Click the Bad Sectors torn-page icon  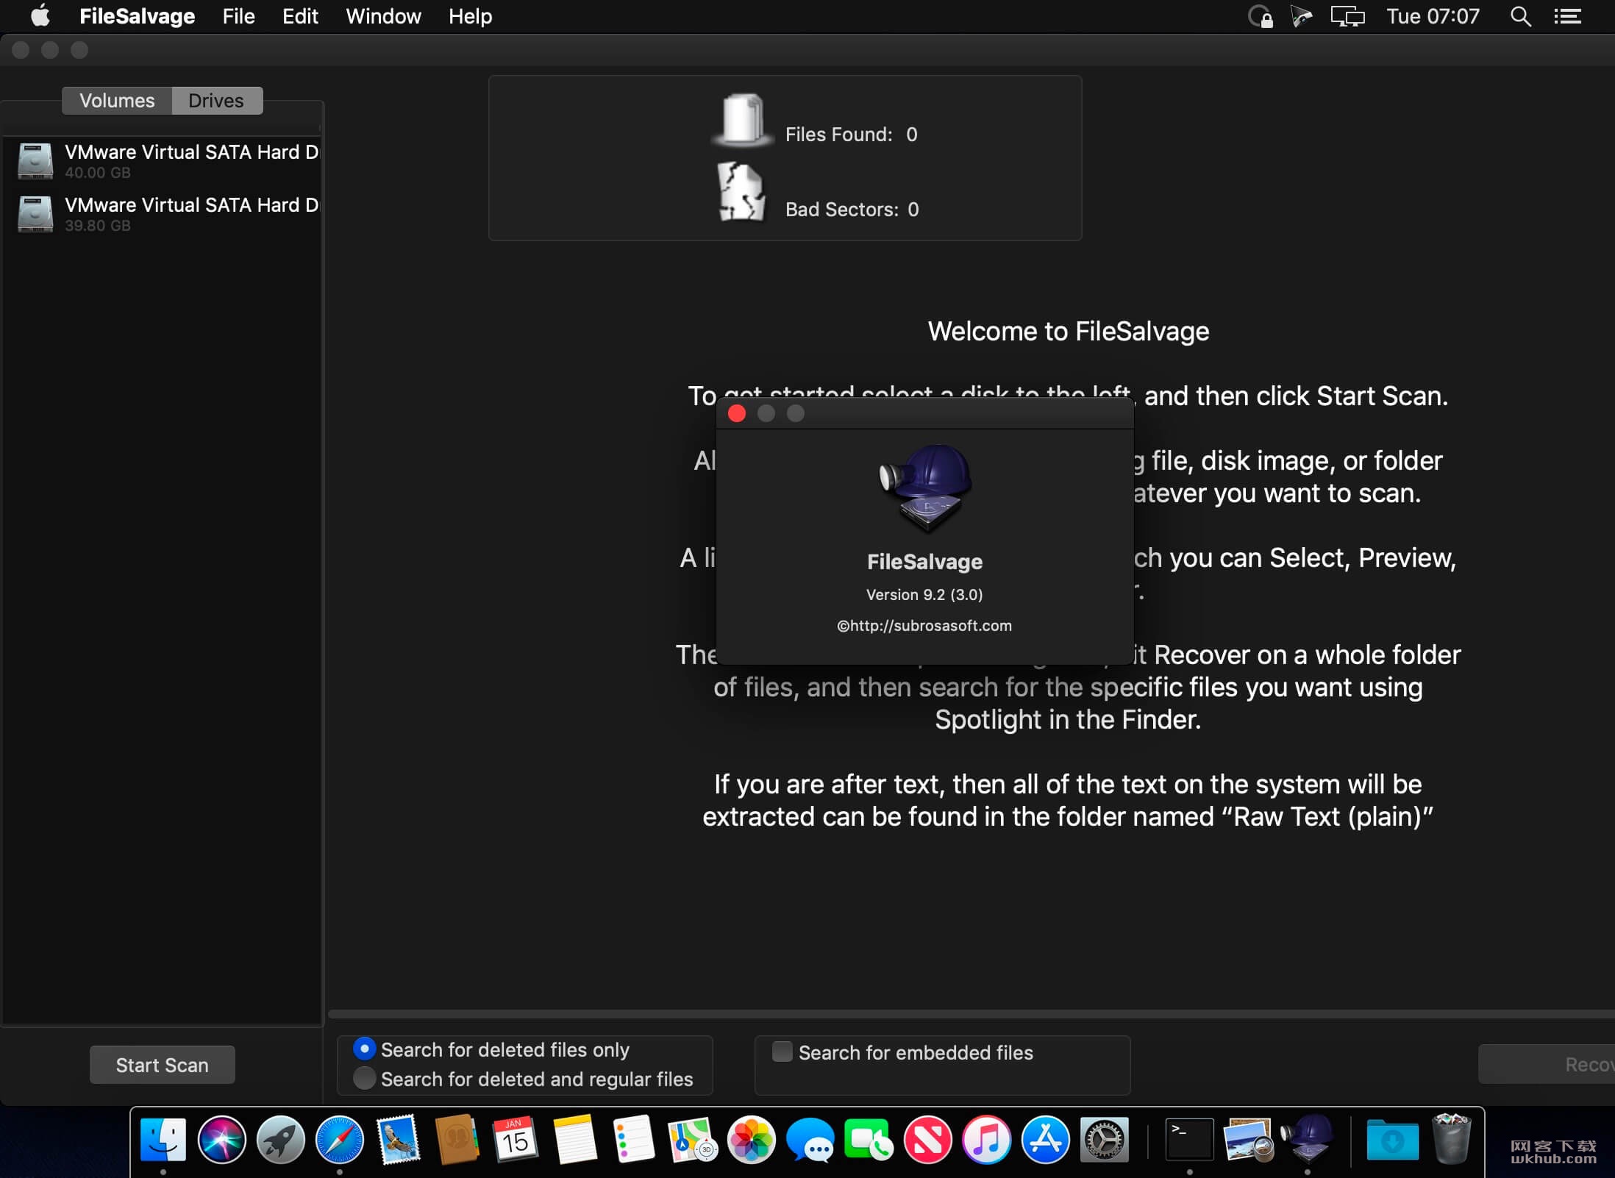pos(741,191)
